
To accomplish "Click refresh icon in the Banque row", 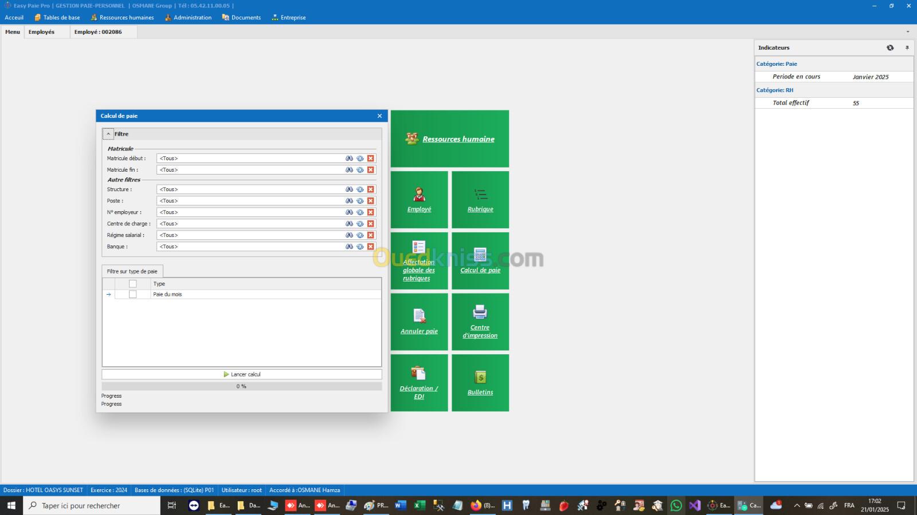I will tap(360, 247).
